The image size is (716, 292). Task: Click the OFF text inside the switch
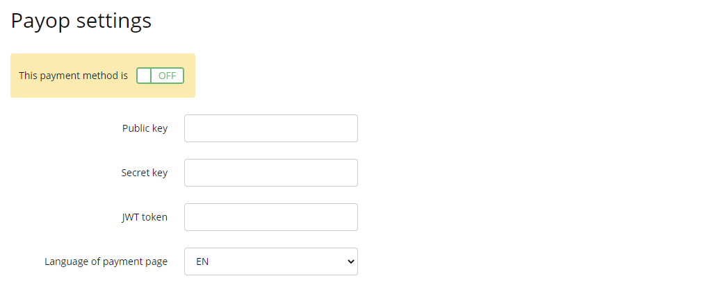(167, 76)
